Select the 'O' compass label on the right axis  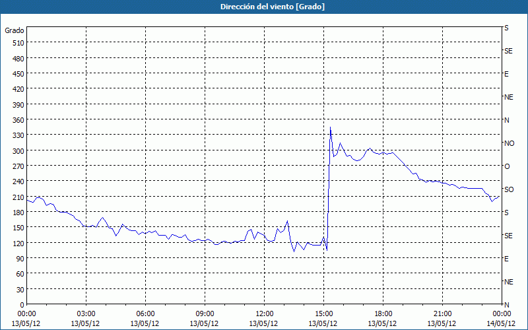coord(507,167)
